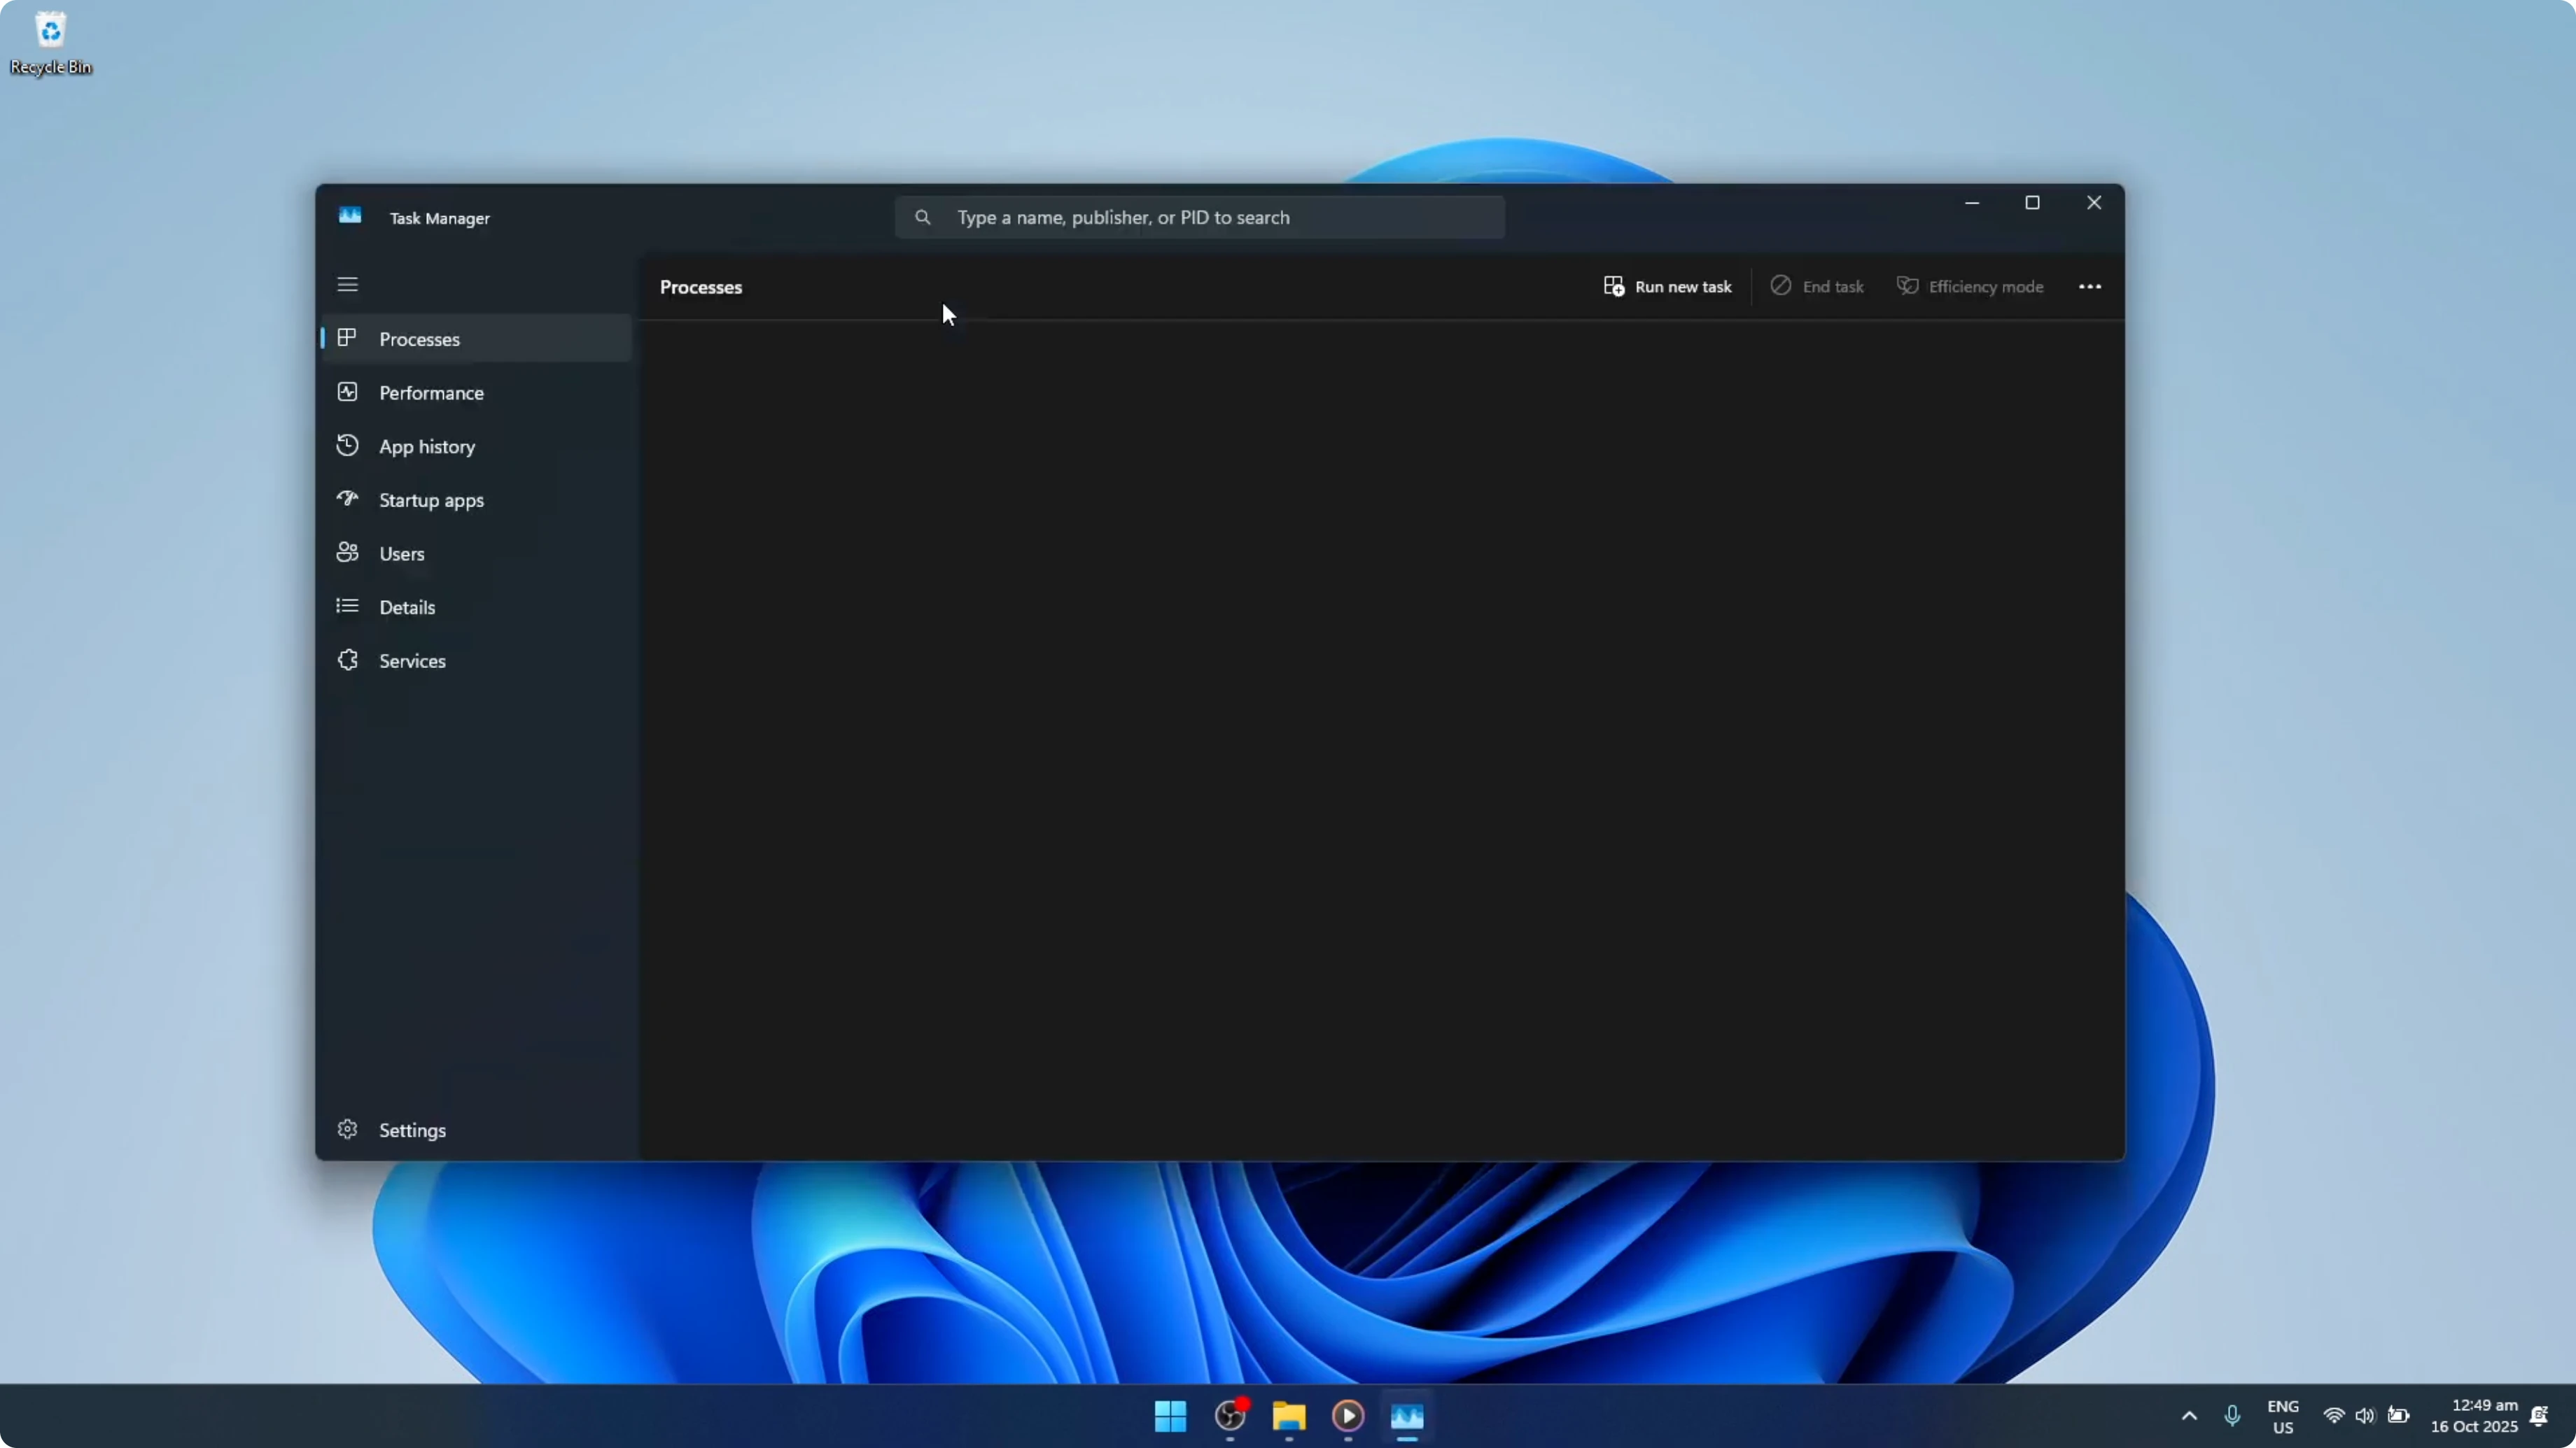The width and height of the screenshot is (2576, 1448).
Task: Open the Processes page in sidebar
Action: [476, 339]
